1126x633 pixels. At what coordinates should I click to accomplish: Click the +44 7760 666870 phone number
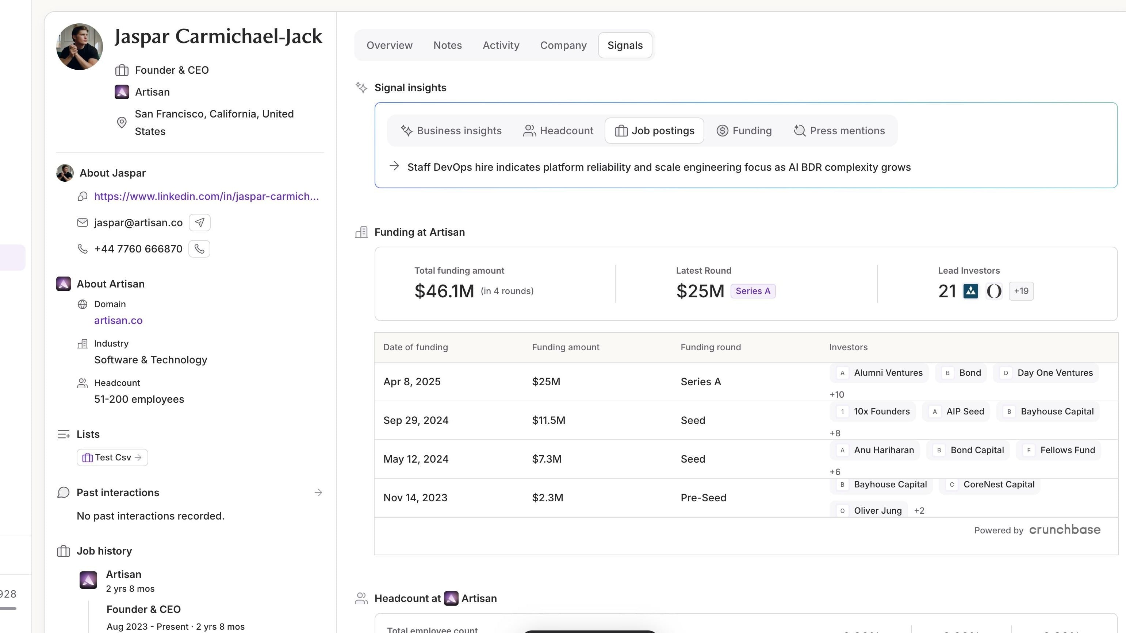click(x=138, y=249)
